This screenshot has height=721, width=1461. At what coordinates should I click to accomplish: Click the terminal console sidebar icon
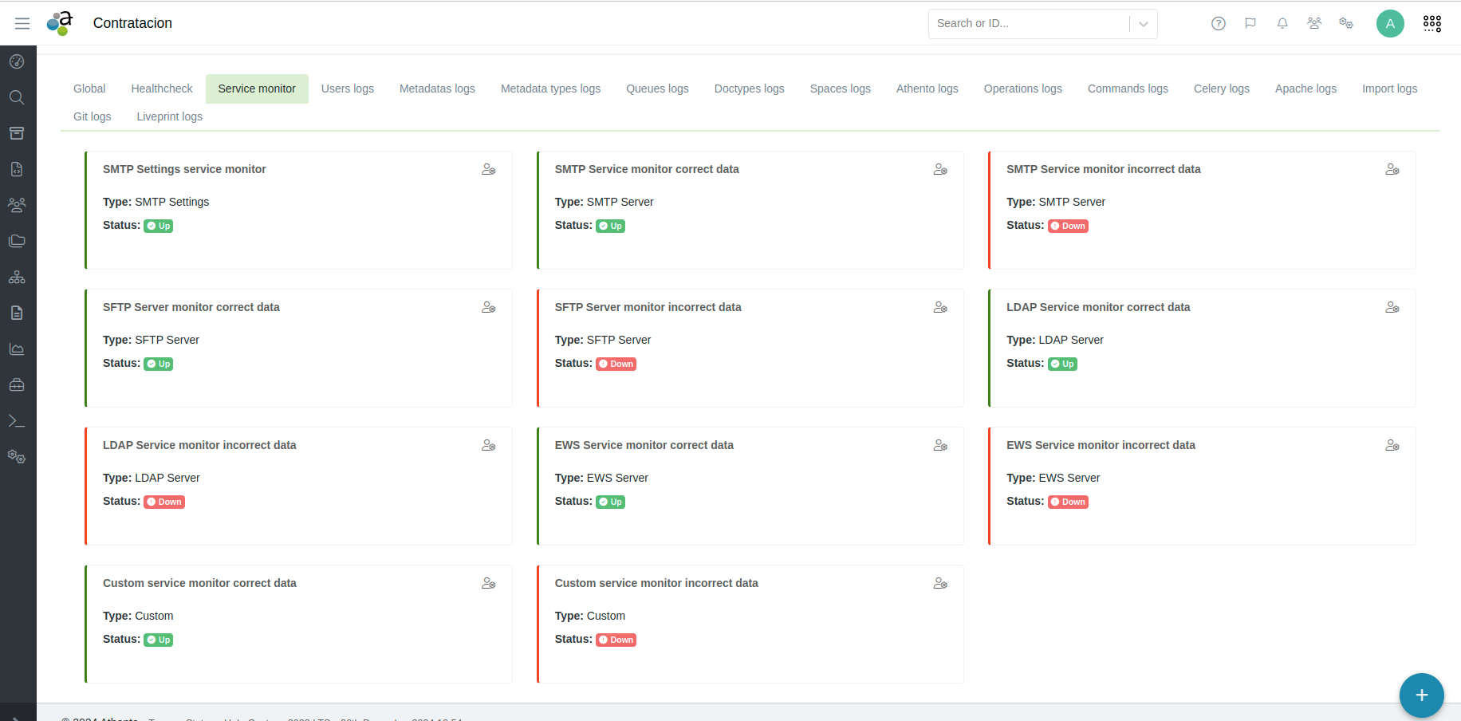(x=17, y=421)
